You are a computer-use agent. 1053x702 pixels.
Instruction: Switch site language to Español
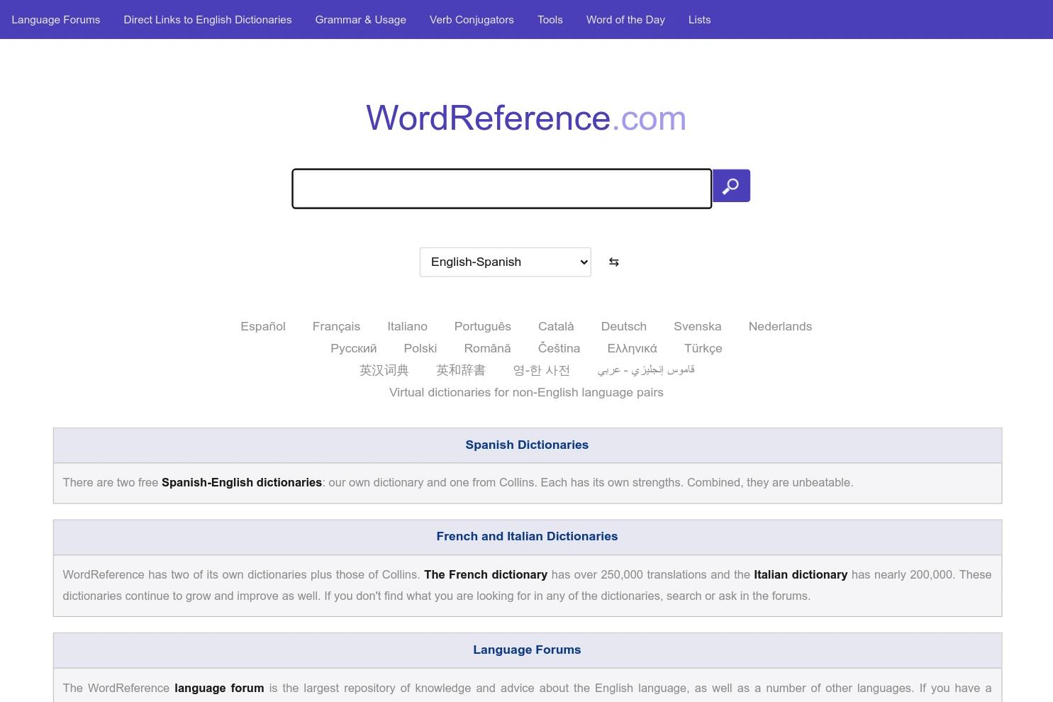263,326
